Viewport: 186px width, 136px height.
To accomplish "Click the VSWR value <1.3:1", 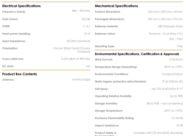I will tap(86, 26).
